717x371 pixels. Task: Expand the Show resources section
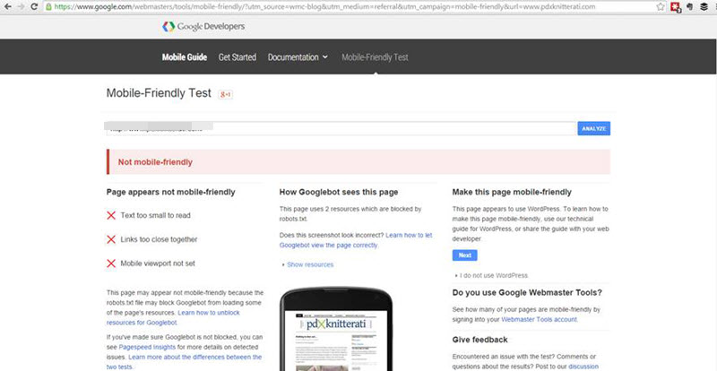[309, 264]
